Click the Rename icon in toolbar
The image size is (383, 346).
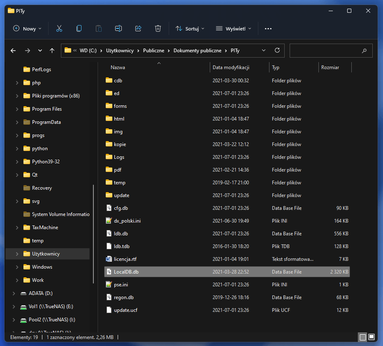point(118,28)
